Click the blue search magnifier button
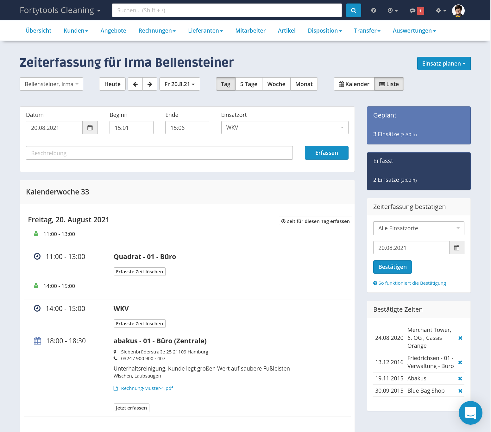The height and width of the screenshot is (432, 491). [x=354, y=10]
